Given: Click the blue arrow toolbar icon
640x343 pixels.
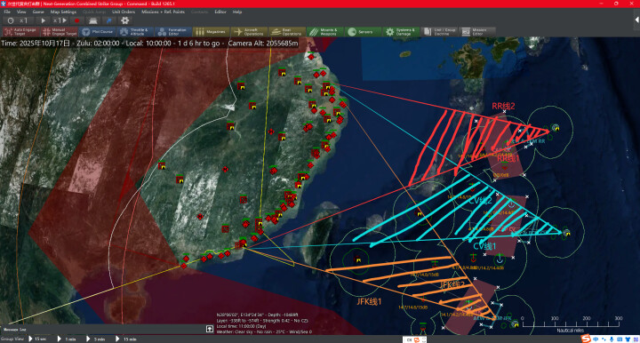Looking at the screenshot, I should pyautogui.click(x=109, y=20).
